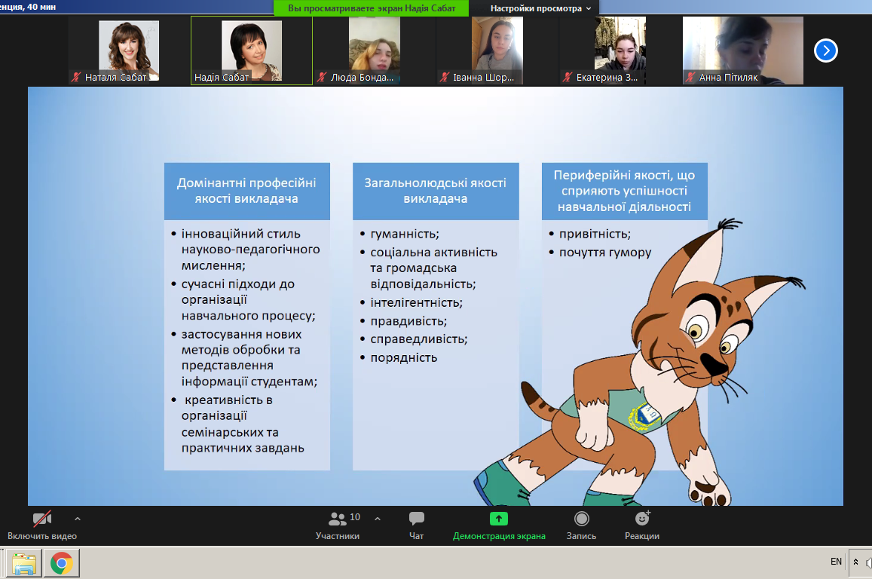This screenshot has width=872, height=579.
Task: Select Анна Пітиляк's video thumbnail
Action: point(742,50)
